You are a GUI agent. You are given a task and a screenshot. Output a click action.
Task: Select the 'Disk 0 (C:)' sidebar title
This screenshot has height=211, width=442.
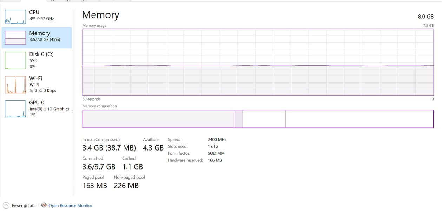(41, 54)
